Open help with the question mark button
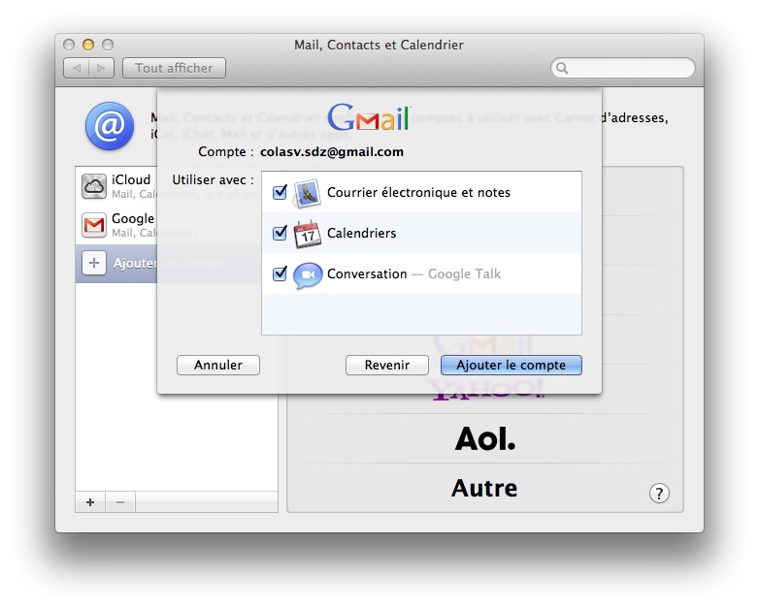This screenshot has width=759, height=609. coord(659,494)
